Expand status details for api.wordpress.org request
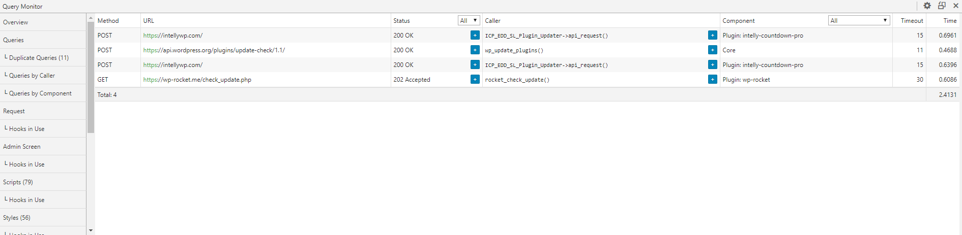The width and height of the screenshot is (962, 235). tap(475, 50)
